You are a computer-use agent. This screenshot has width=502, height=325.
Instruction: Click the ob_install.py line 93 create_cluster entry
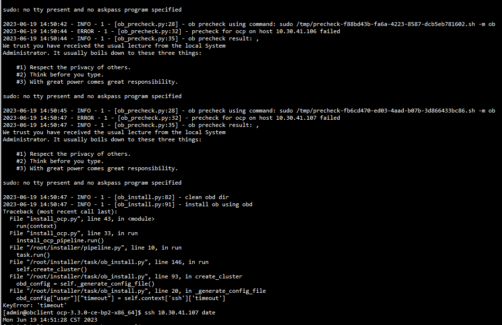(126, 276)
